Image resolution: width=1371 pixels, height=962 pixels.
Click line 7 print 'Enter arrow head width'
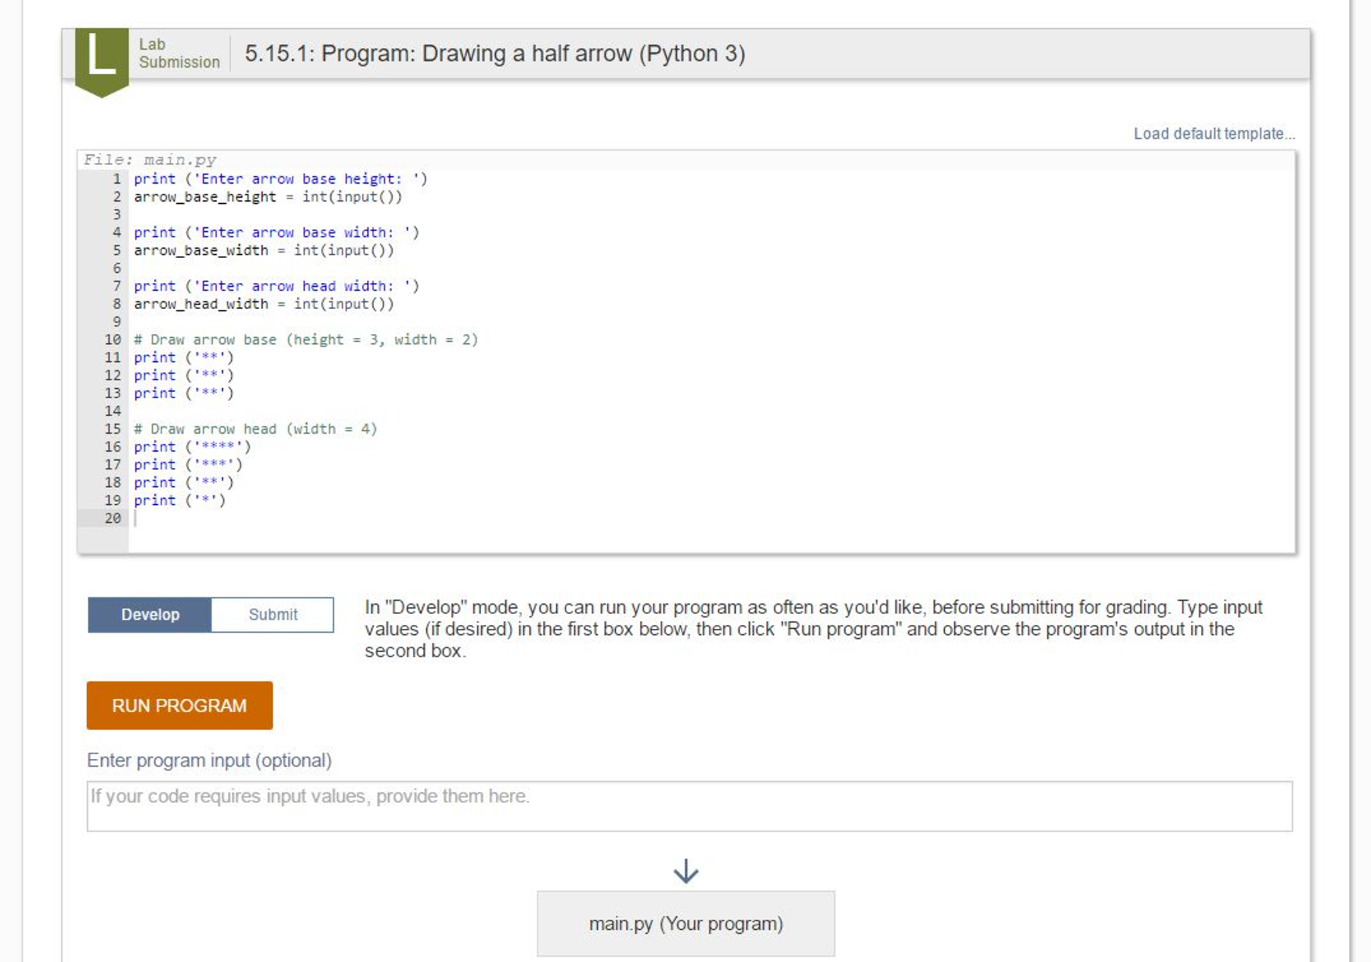point(276,286)
